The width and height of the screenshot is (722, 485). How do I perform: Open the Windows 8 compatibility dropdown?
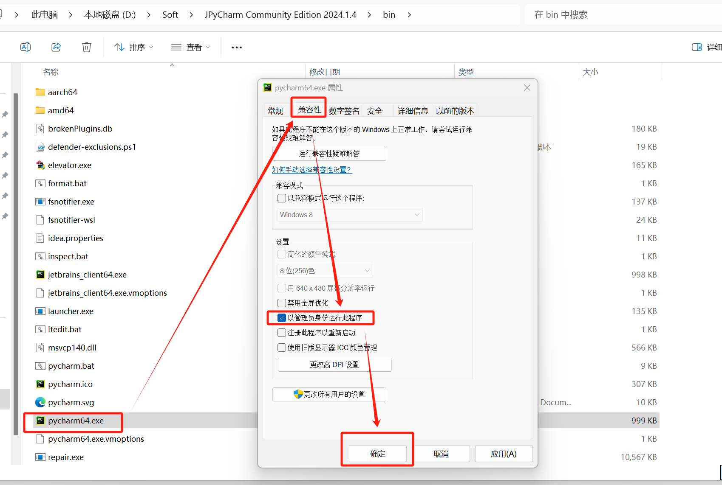(350, 215)
